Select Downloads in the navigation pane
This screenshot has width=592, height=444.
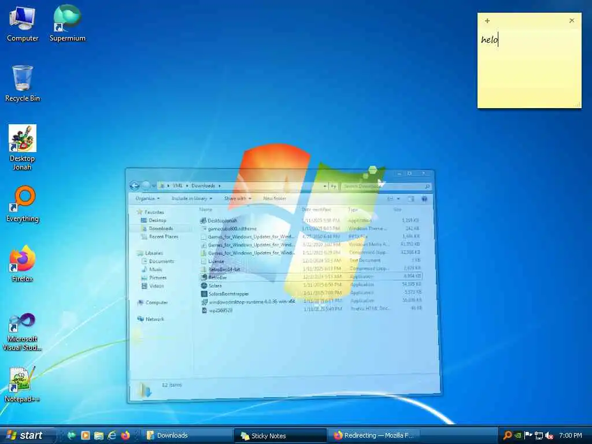click(x=157, y=228)
